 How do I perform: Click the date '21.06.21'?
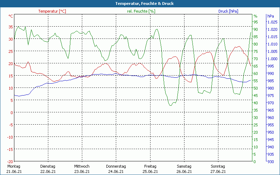[14, 171]
